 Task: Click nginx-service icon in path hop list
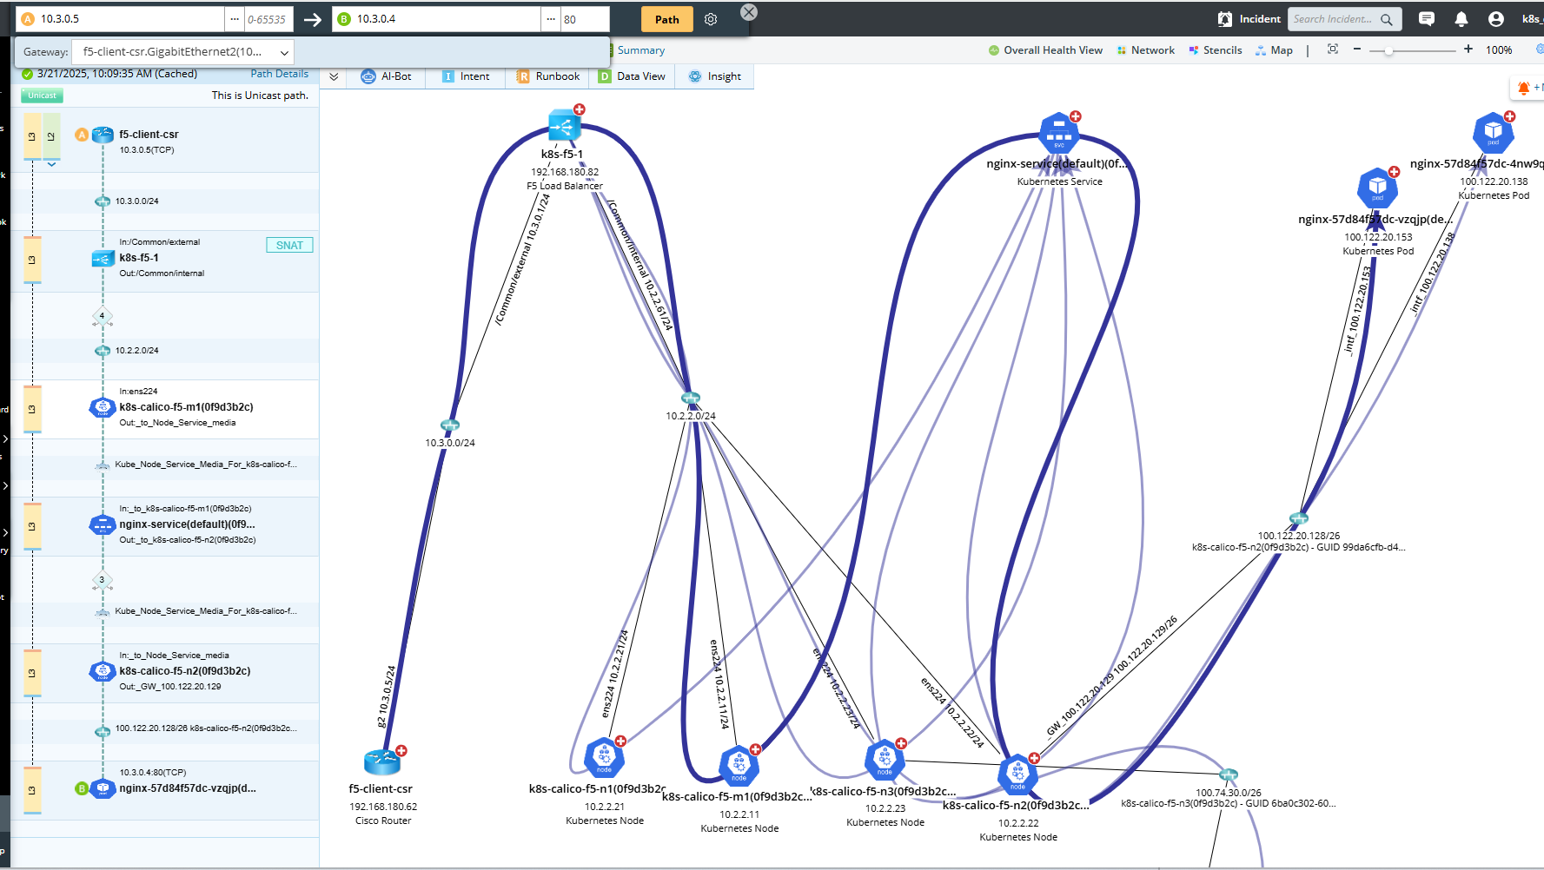tap(103, 525)
